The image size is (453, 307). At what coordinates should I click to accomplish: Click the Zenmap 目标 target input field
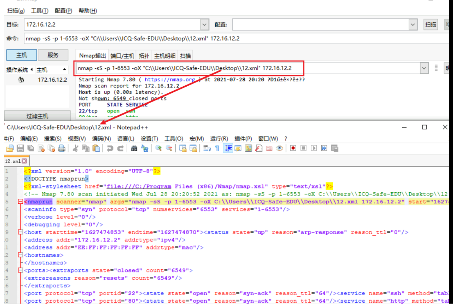click(113, 25)
